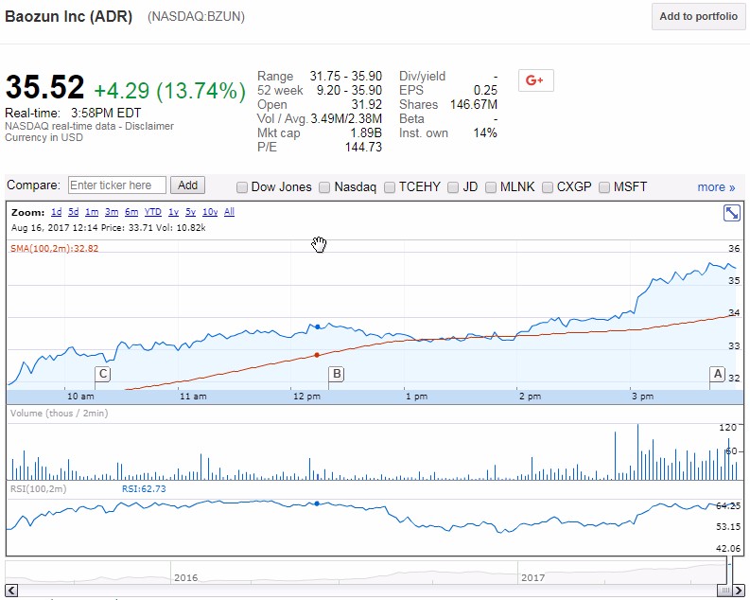Viewport: 750px width, 600px height.
Task: Click the EPS value 0.25
Action: pyautogui.click(x=485, y=91)
